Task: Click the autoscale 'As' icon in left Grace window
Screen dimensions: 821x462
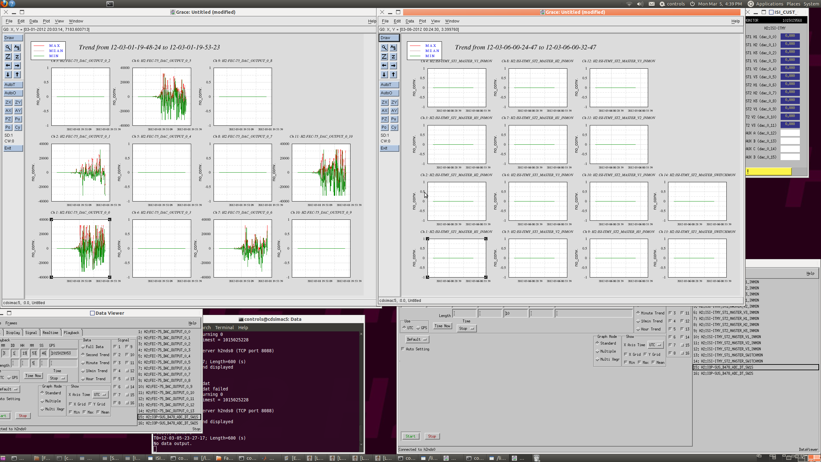Action: 17,47
